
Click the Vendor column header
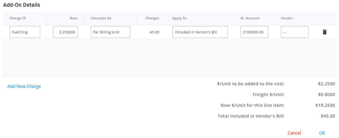pos(287,18)
